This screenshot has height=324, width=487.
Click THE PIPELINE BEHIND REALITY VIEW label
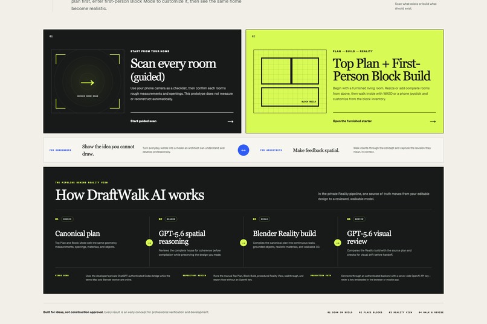(82, 182)
